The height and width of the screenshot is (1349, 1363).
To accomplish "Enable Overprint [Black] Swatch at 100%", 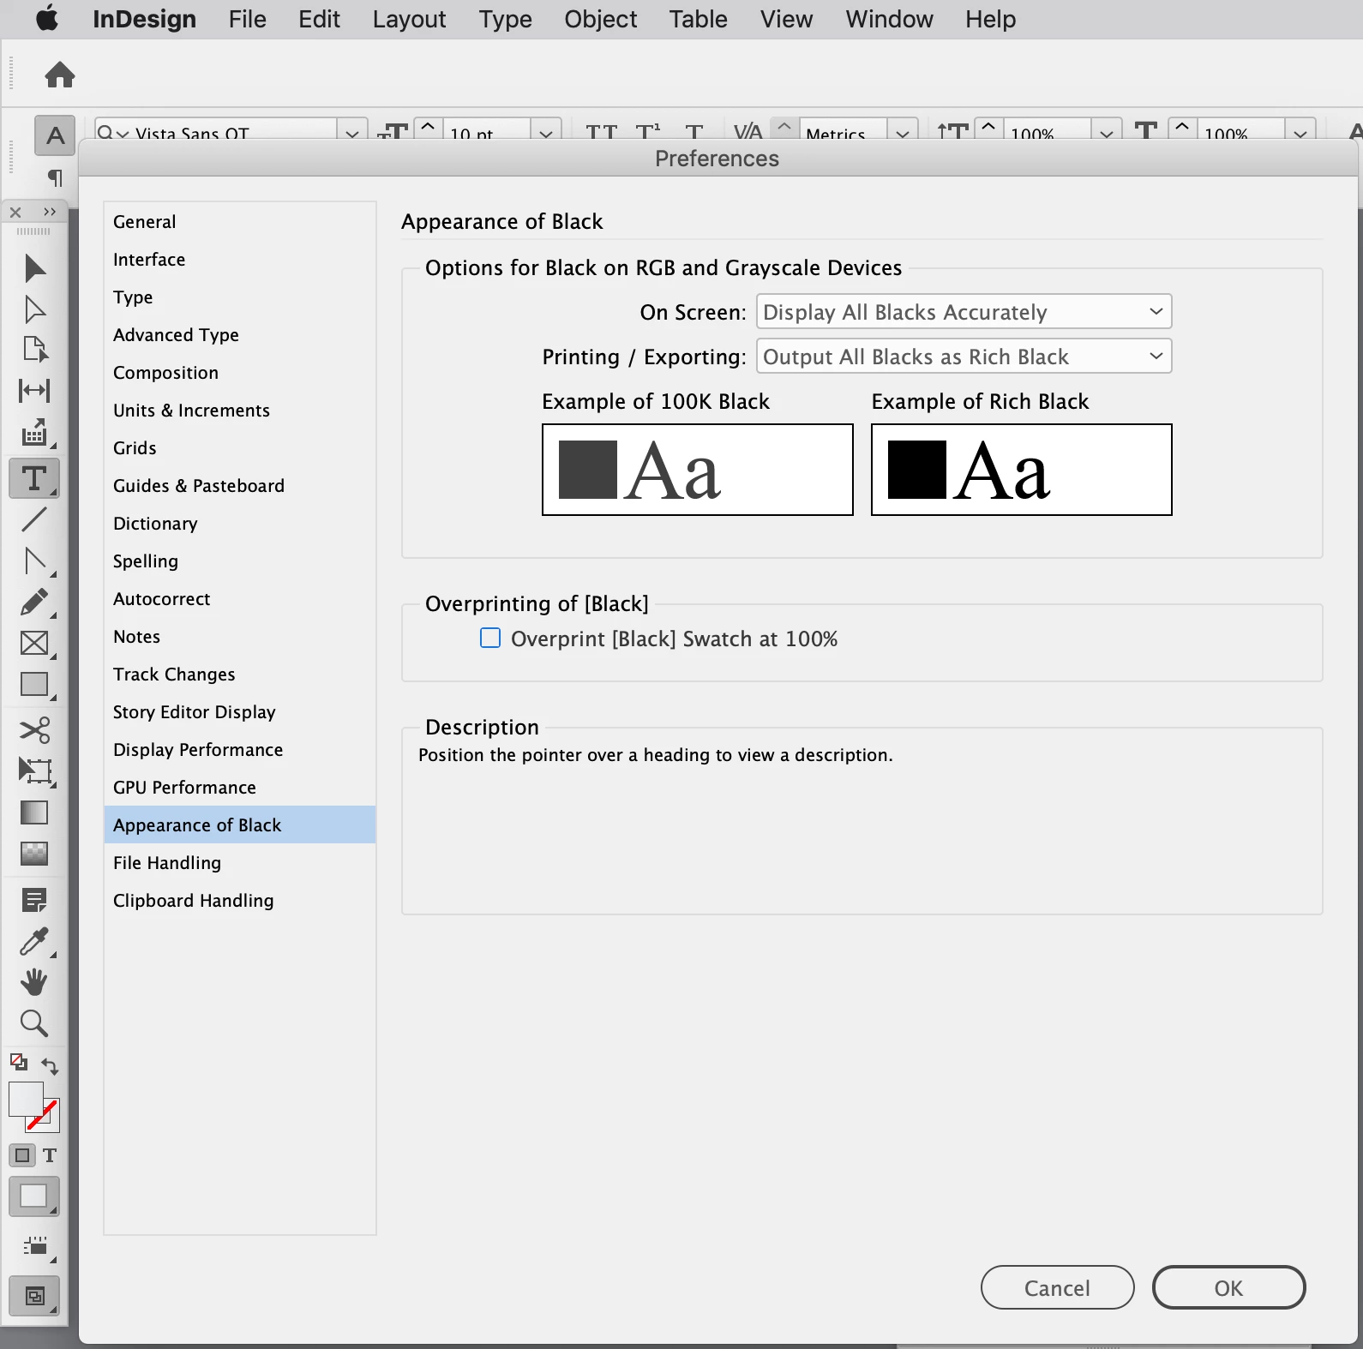I will point(490,639).
